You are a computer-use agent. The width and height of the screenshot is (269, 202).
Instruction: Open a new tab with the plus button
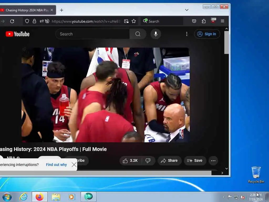[x=61, y=10]
